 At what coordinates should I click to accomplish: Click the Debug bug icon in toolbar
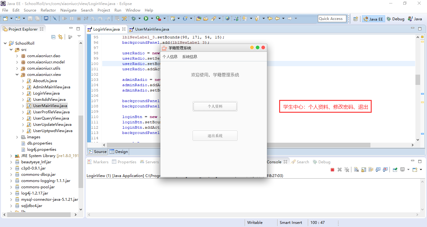tap(133, 18)
